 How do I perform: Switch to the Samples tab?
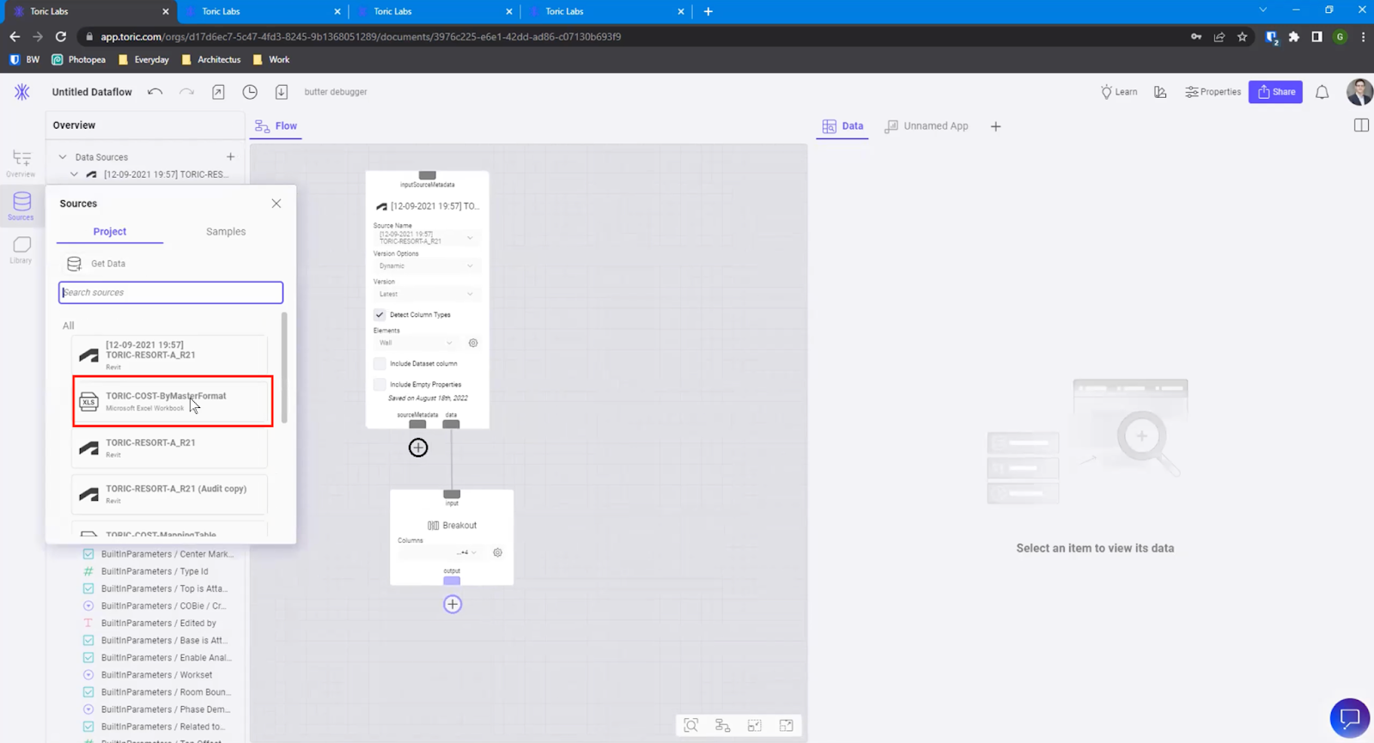pos(226,232)
